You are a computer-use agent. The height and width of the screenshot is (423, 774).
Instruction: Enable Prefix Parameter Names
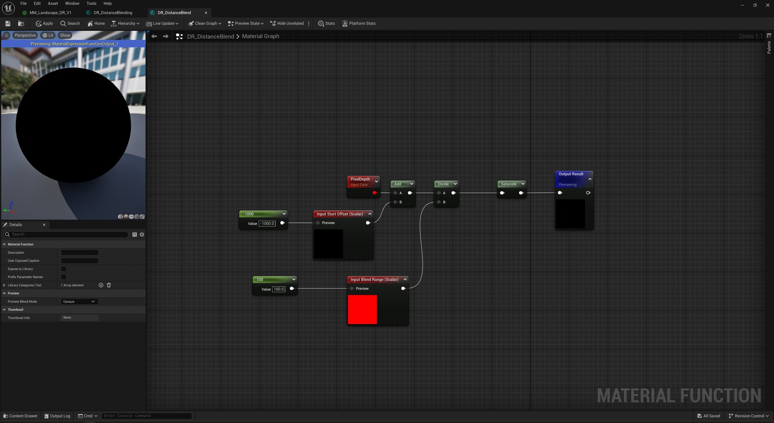click(63, 277)
